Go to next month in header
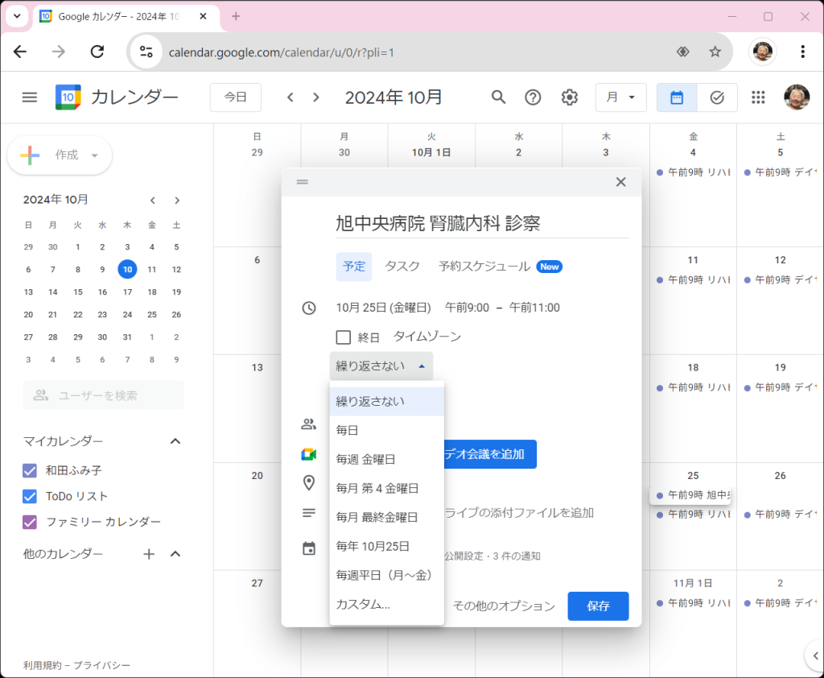824x678 pixels. (316, 97)
